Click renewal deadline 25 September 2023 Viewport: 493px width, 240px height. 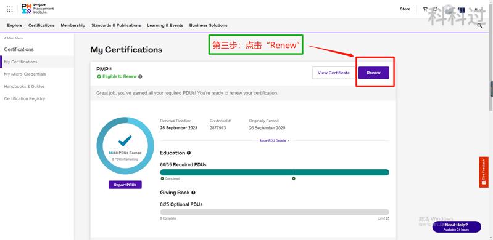178,128
